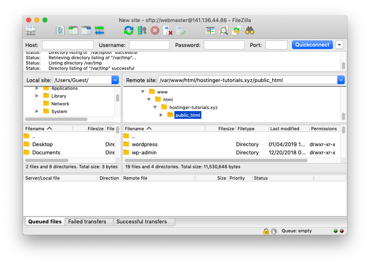Open the Local site path dropdown
The height and width of the screenshot is (265, 370).
click(x=115, y=80)
